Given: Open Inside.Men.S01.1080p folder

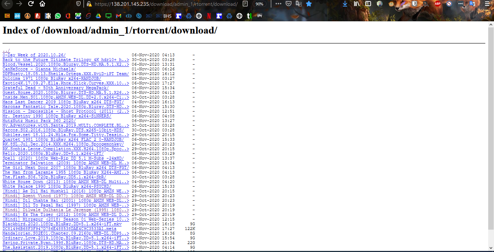Looking at the screenshot, I should [x=66, y=97].
